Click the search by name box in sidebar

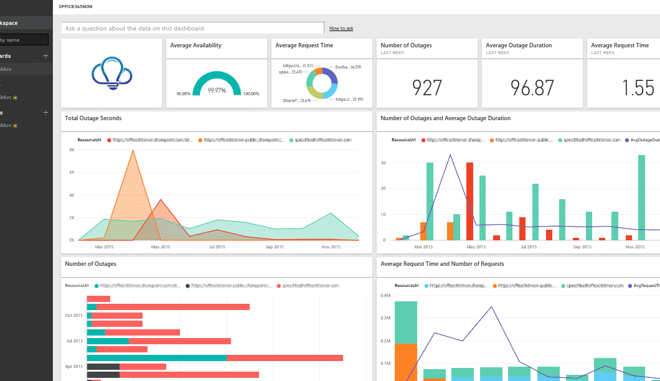pyautogui.click(x=24, y=40)
